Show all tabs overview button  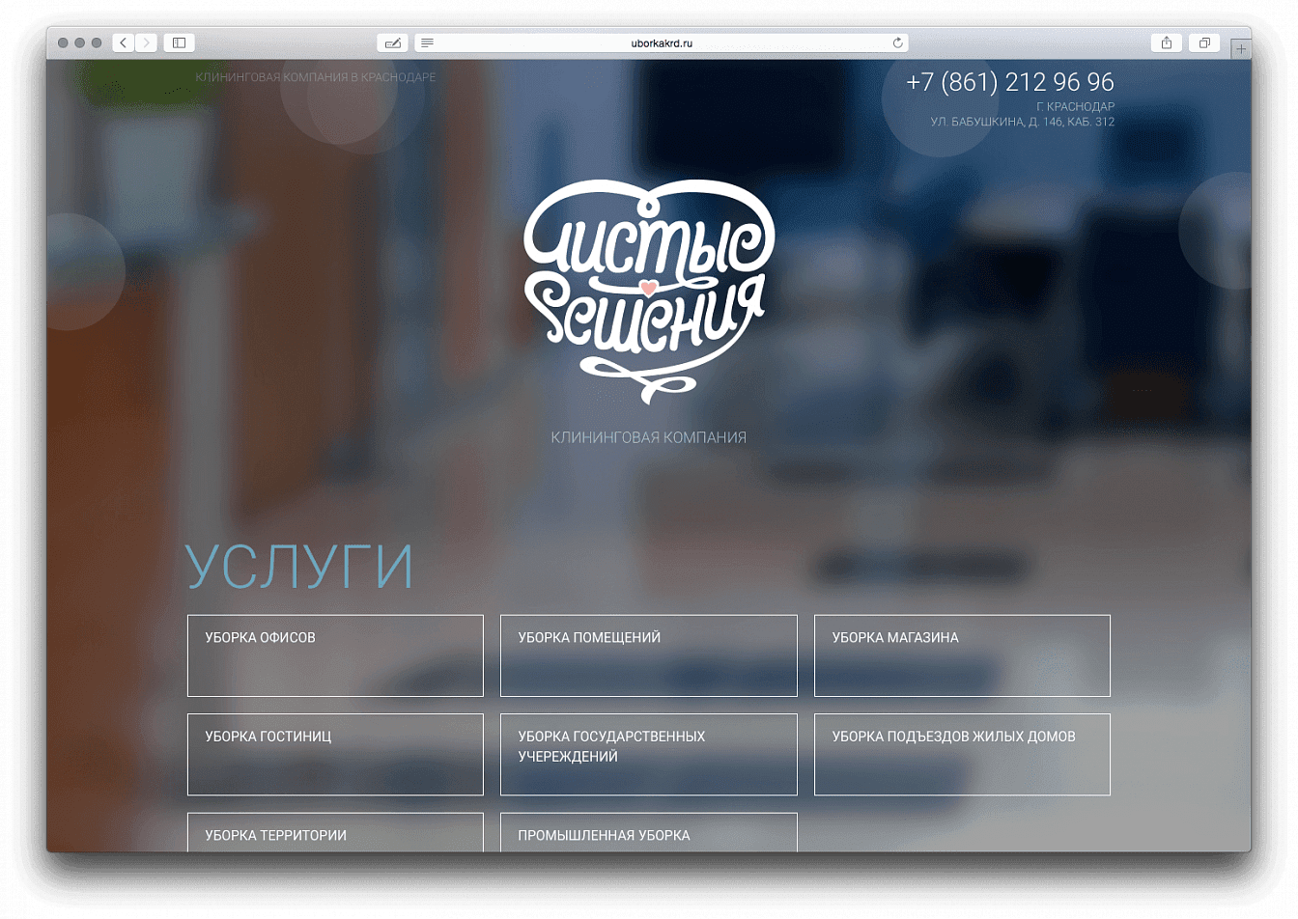coord(1204,42)
